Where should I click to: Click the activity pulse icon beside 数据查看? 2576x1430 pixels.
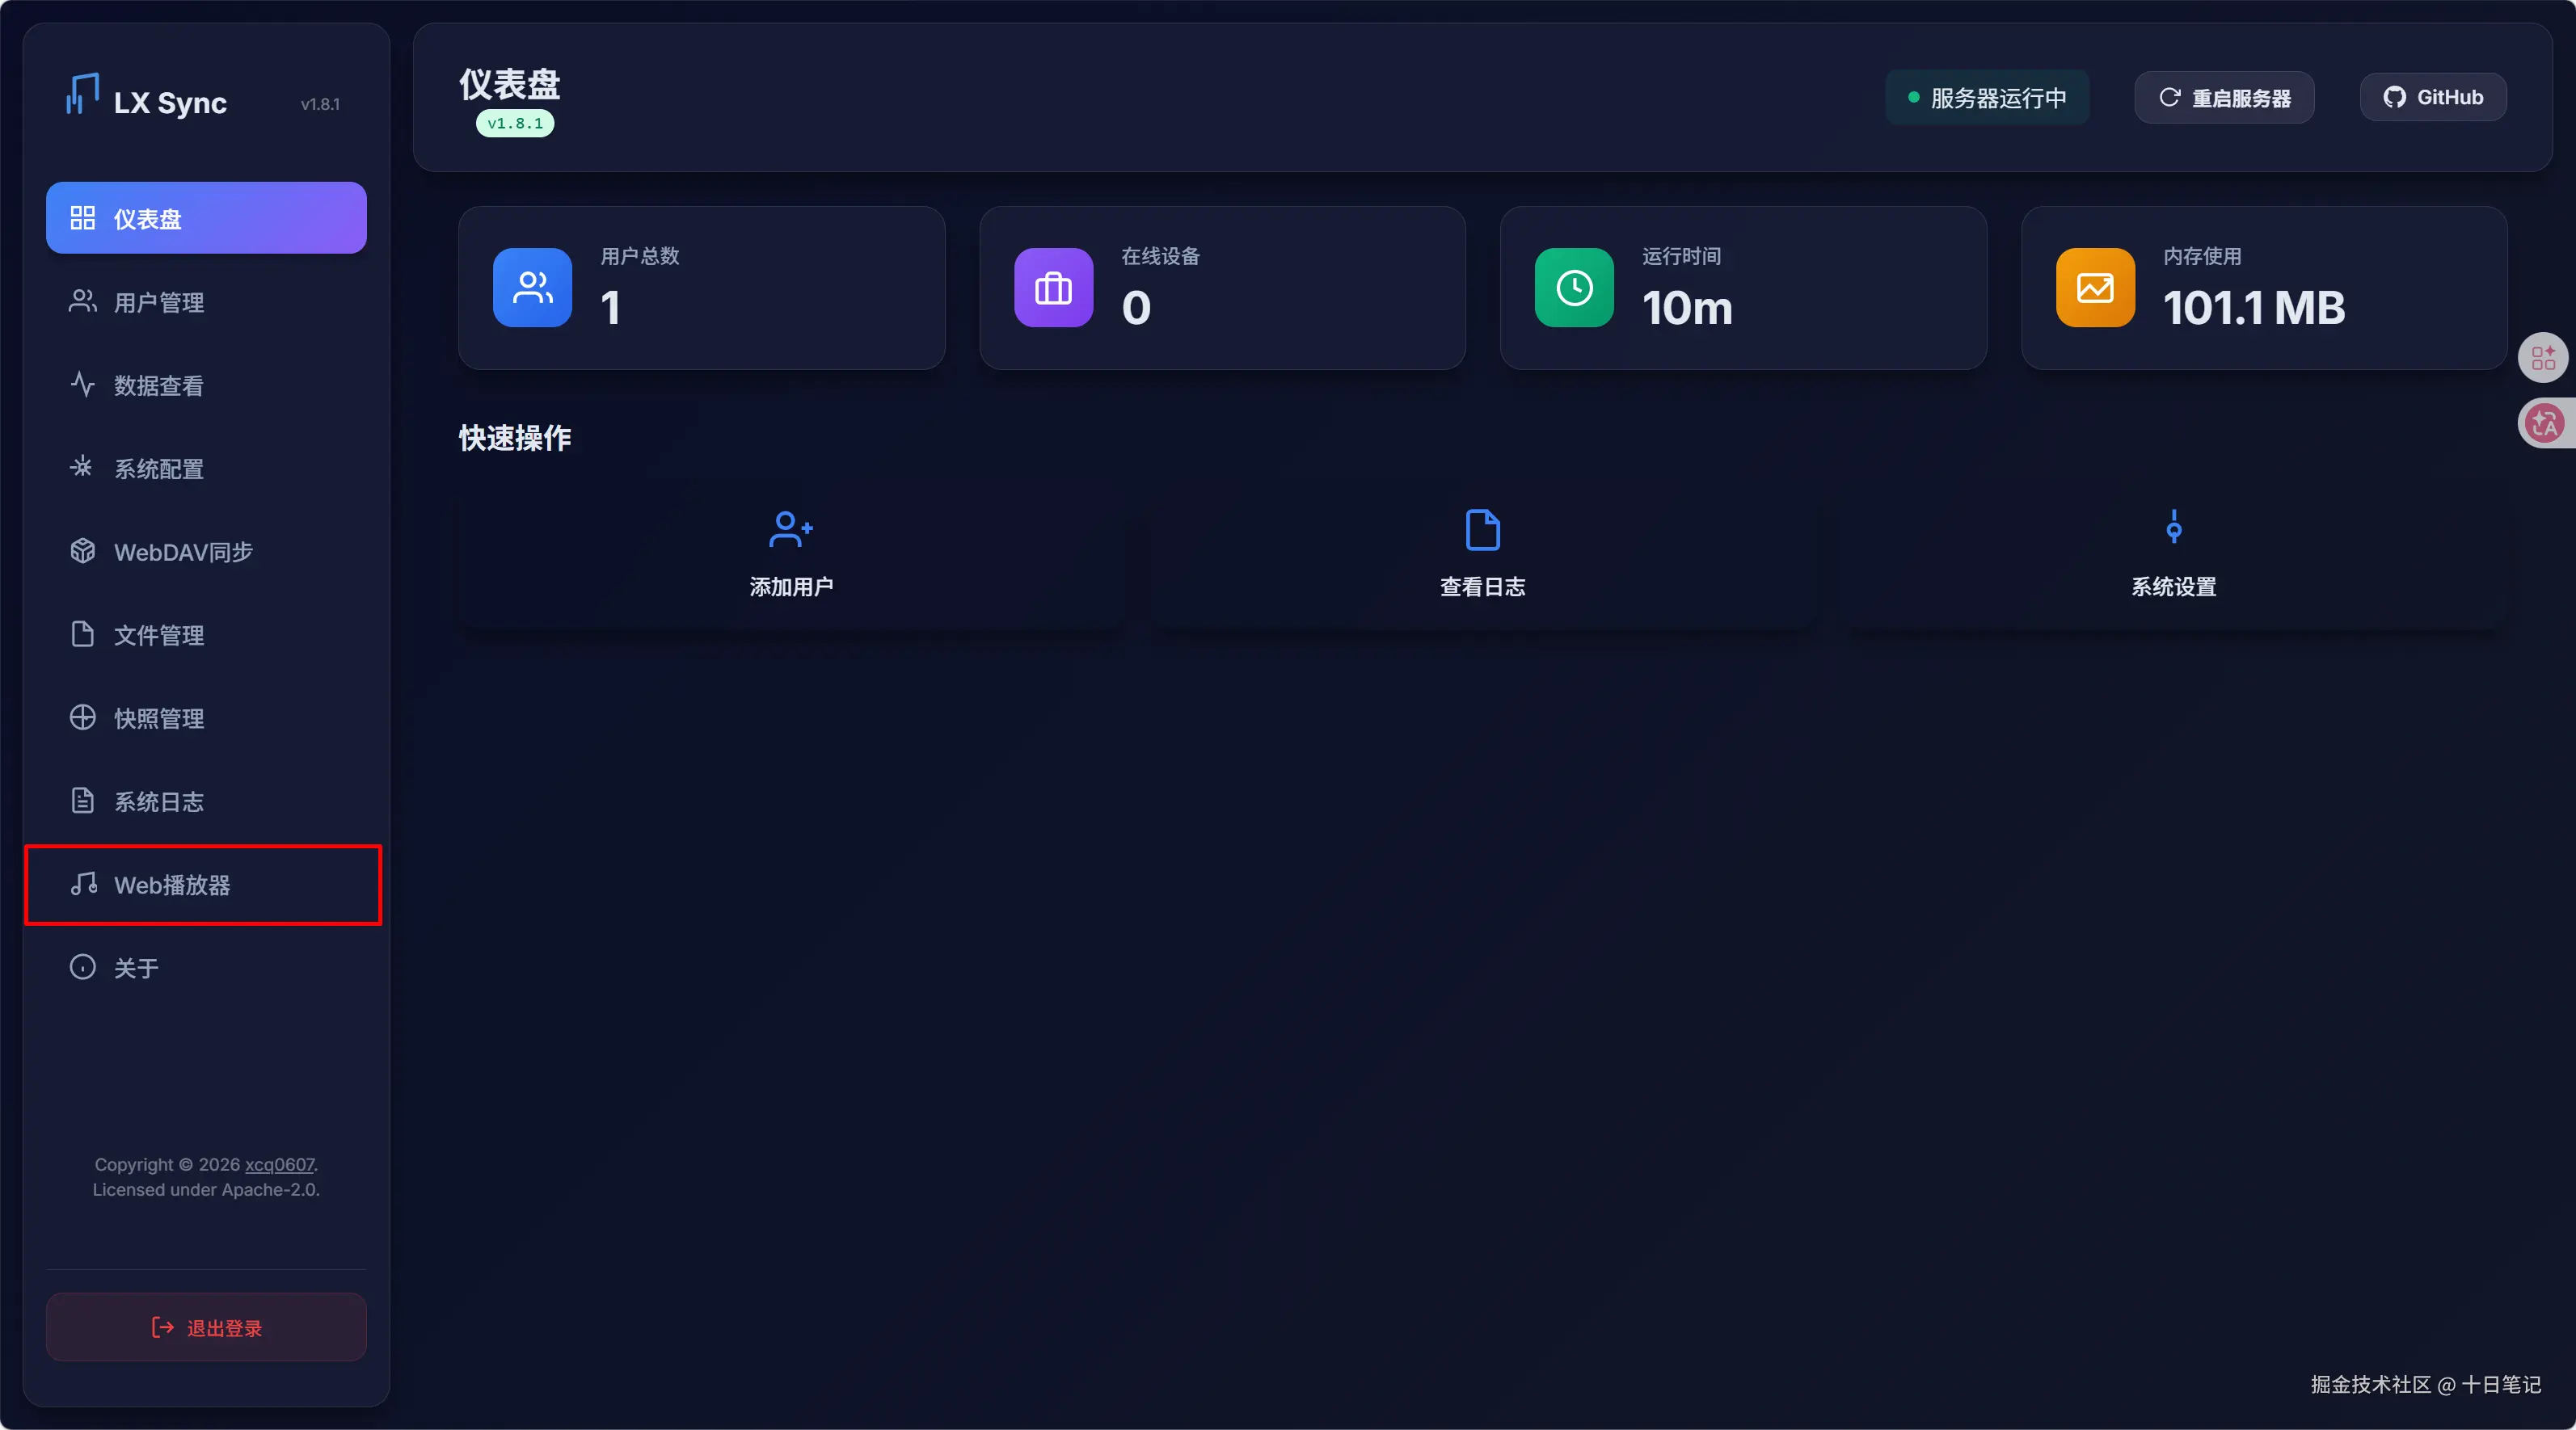[82, 384]
